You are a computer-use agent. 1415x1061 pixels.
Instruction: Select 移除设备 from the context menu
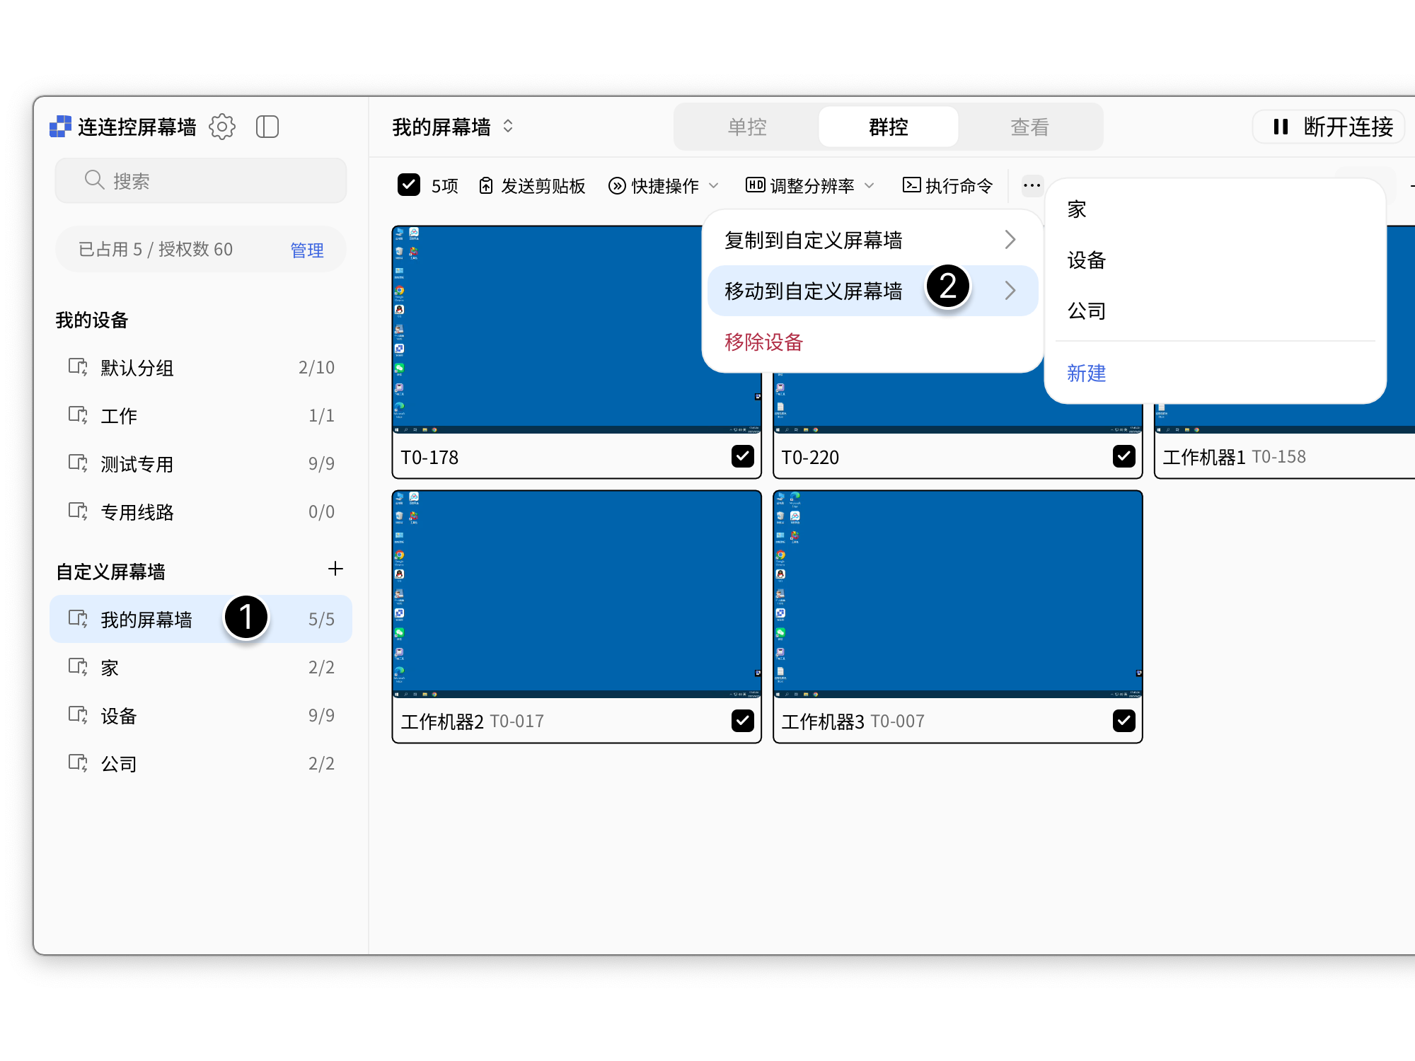(763, 342)
